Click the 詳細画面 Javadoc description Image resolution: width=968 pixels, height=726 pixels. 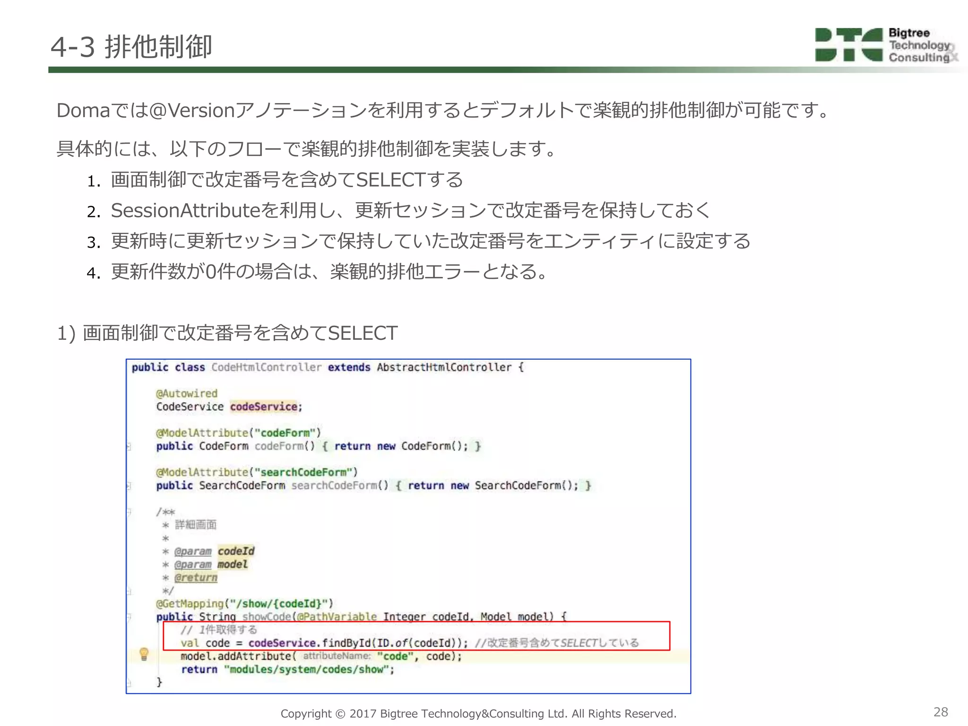[x=196, y=525]
